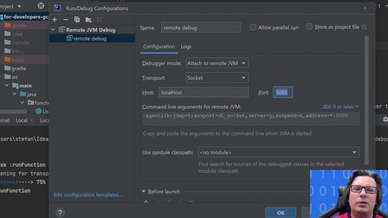Select the bin folder
Viewport: 388px width, 218px height.
[x=15, y=51]
